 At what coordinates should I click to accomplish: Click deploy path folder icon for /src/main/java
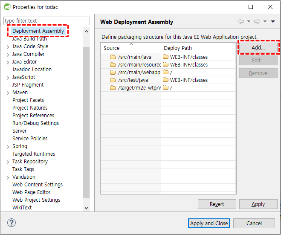point(165,57)
